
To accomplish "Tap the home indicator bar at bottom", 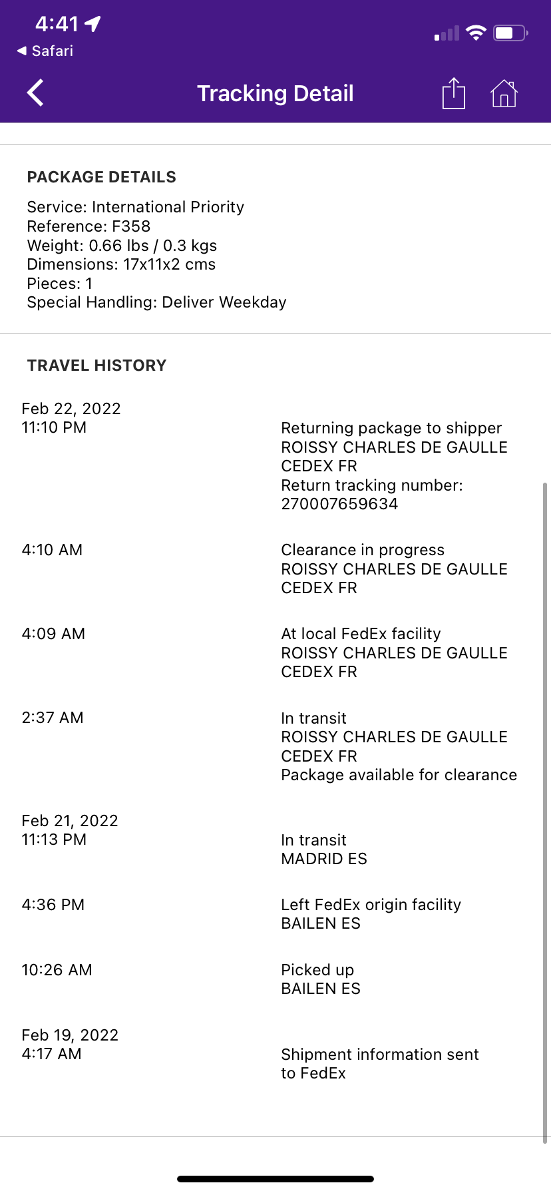I will point(275,1179).
